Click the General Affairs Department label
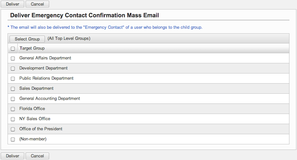 point(45,58)
